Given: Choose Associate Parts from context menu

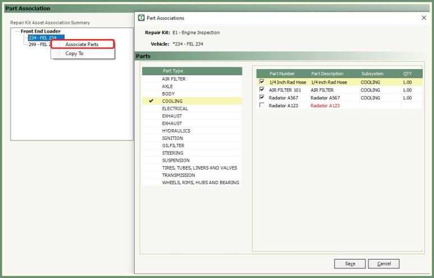Looking at the screenshot, I should [82, 44].
